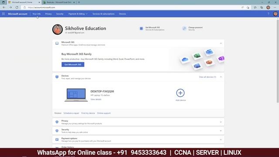Open browser Favorites toolbar icon
279x157 pixels.
[255, 7]
